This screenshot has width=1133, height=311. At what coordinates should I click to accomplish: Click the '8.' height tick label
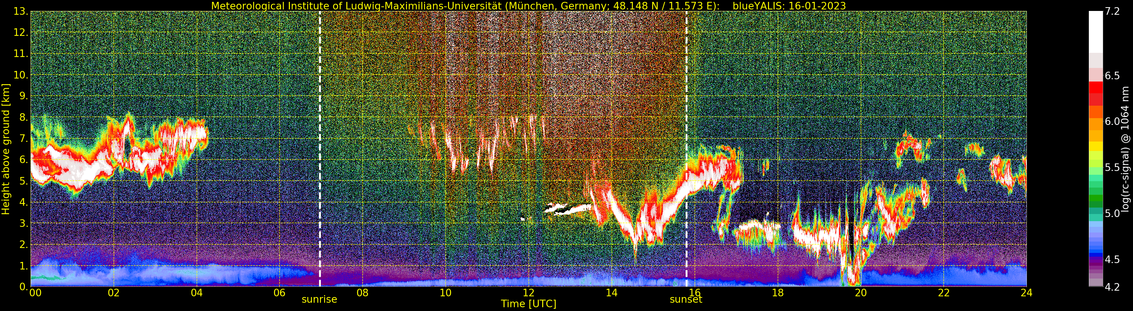(24, 117)
